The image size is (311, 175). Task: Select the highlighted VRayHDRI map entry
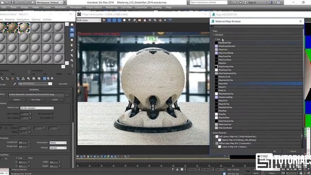pyautogui.click(x=258, y=84)
